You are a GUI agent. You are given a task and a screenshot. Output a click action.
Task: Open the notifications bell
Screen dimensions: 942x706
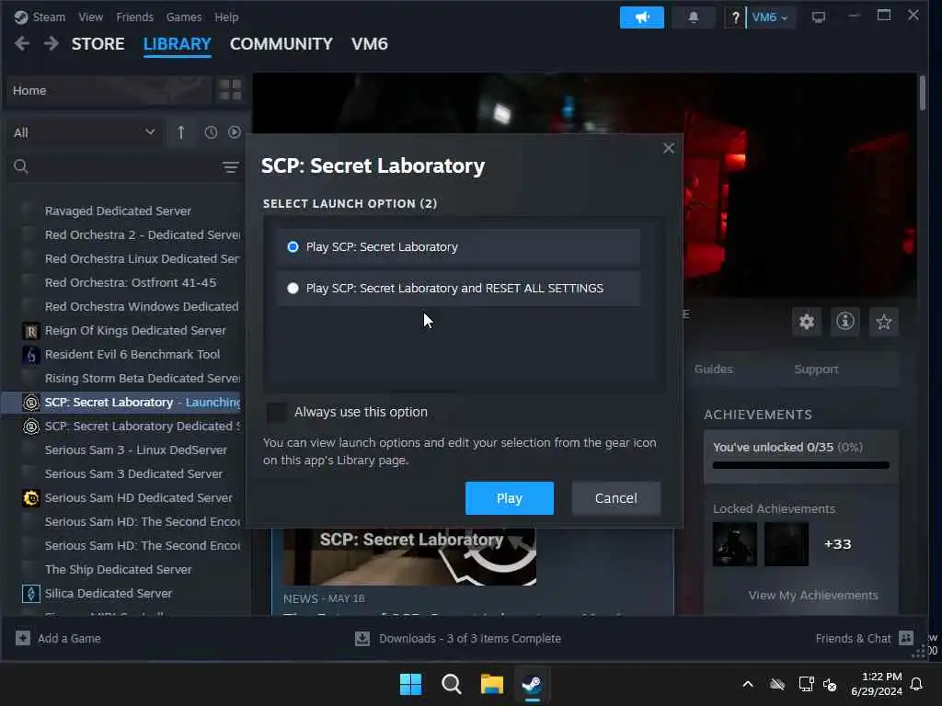[694, 17]
